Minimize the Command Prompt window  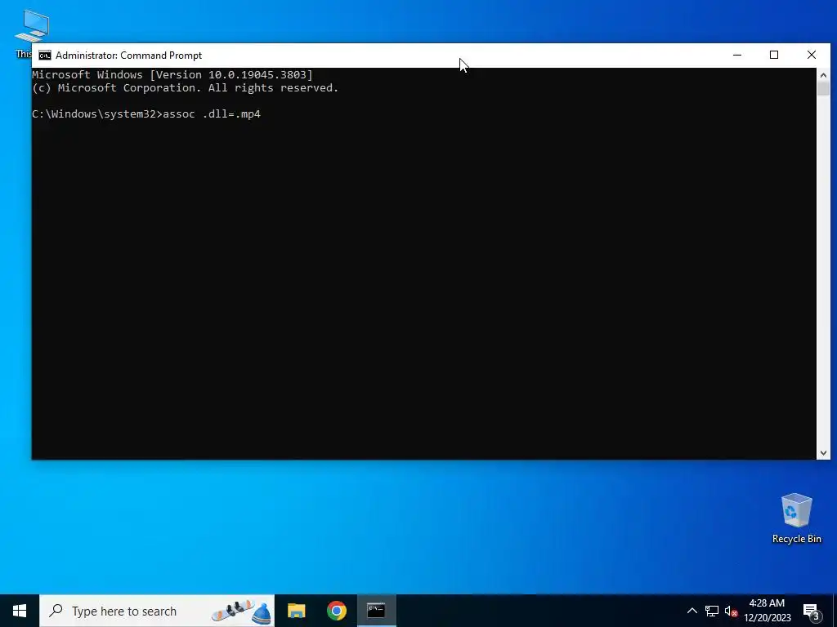click(x=737, y=55)
